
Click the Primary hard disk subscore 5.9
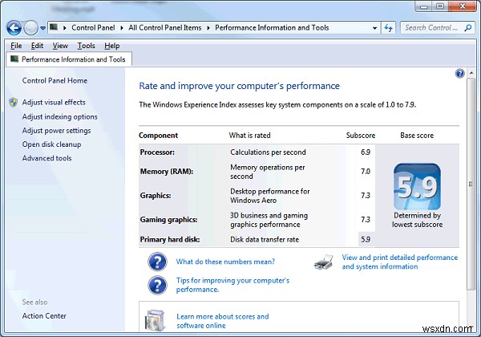pyautogui.click(x=366, y=240)
